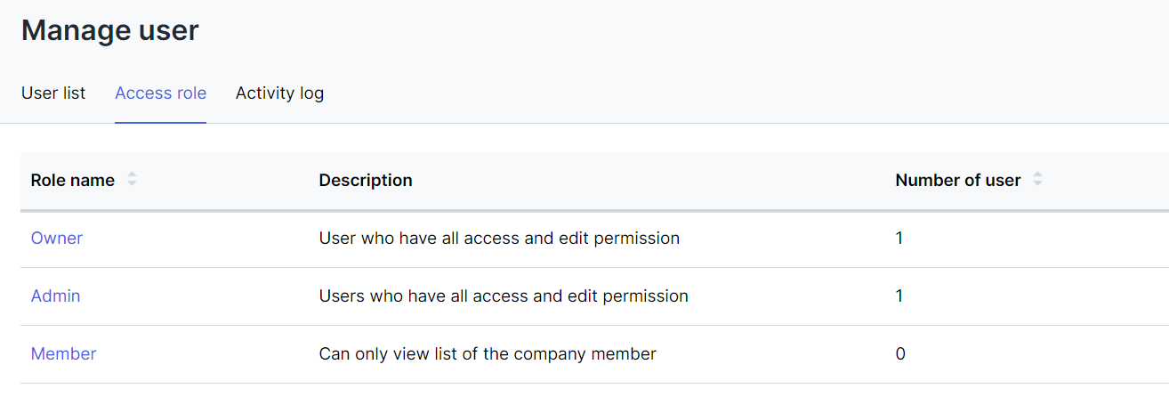Open the Activity log tab
The width and height of the screenshot is (1169, 405).
(279, 93)
